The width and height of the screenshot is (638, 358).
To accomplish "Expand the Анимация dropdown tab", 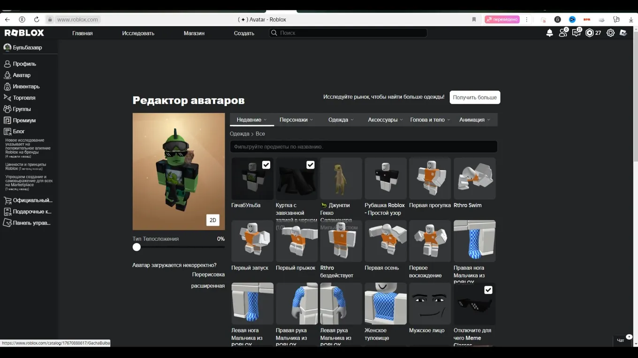I will coord(474,119).
